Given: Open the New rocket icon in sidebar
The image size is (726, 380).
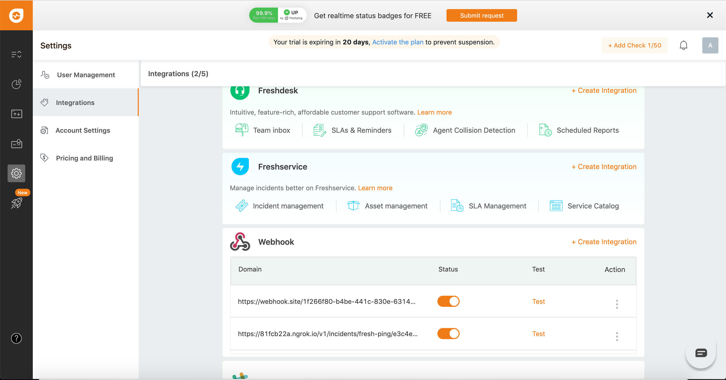Looking at the screenshot, I should (x=16, y=203).
